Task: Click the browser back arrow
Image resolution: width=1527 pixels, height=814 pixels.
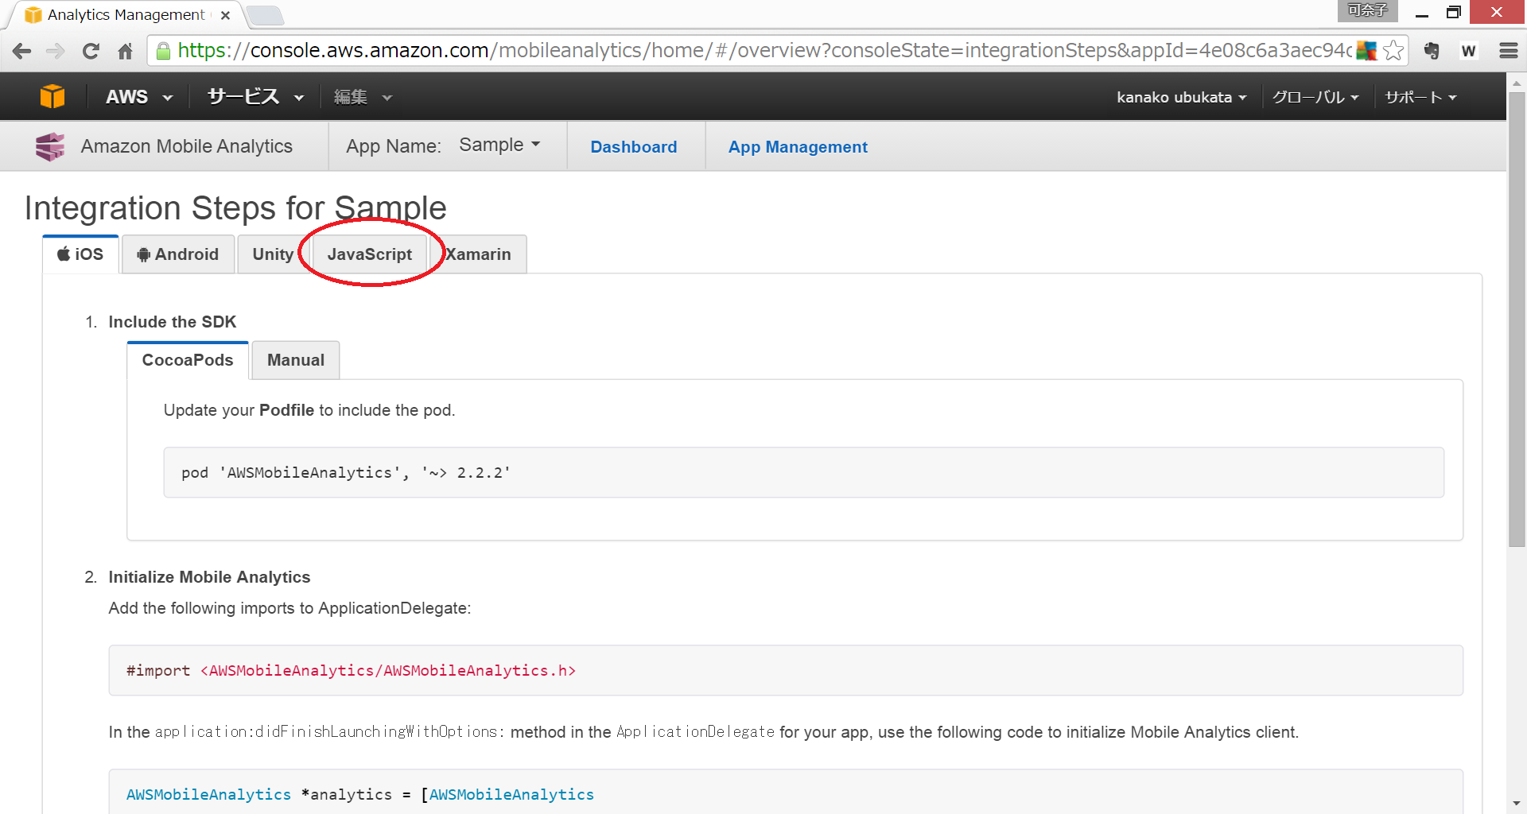Action: [21, 52]
